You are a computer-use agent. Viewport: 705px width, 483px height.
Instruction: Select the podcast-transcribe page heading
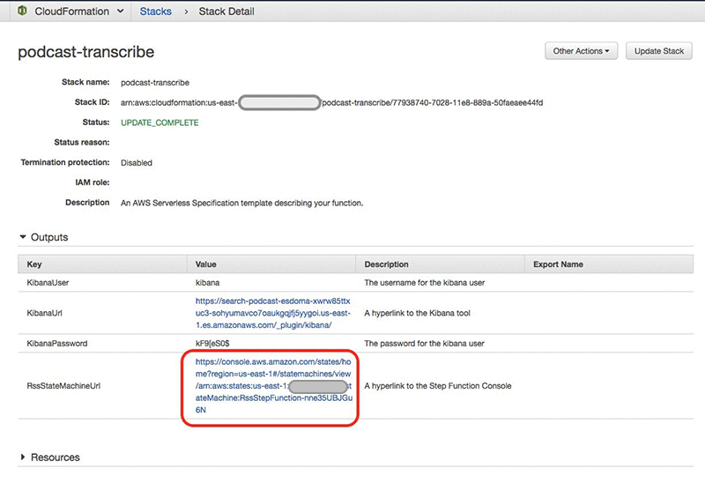pyautogui.click(x=85, y=52)
